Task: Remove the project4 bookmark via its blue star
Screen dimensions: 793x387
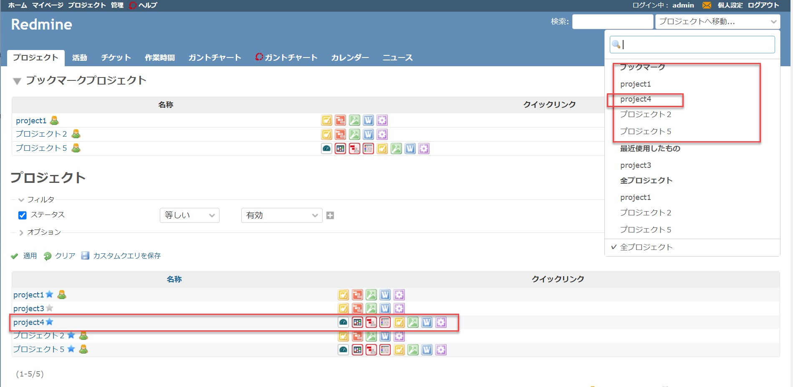Action: [50, 322]
